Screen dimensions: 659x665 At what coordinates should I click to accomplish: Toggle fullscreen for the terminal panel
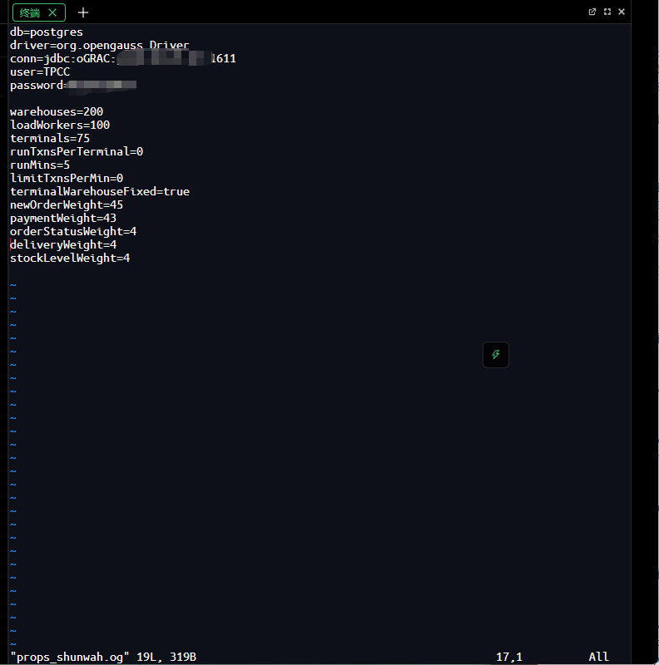[607, 12]
